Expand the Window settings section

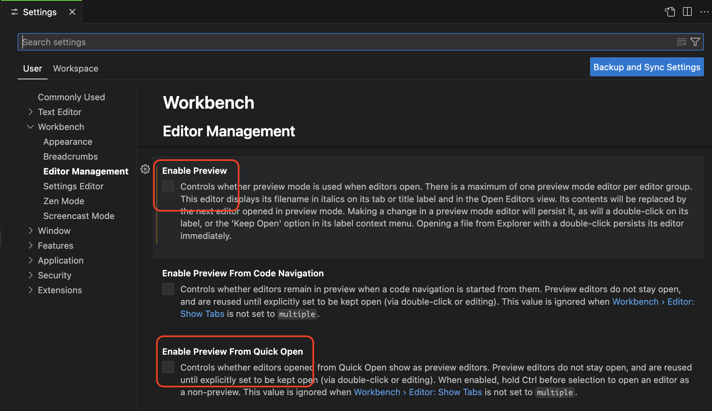click(30, 230)
